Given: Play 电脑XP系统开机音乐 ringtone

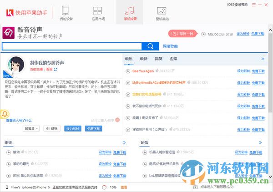Looking at the screenshot, I should tap(145, 164).
